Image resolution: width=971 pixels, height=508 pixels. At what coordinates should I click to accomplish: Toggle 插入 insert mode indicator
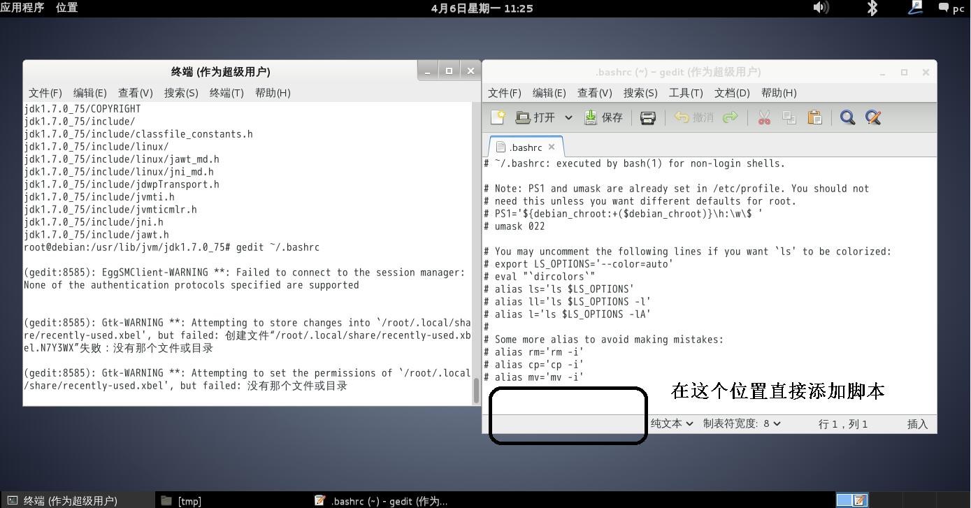[x=917, y=423]
